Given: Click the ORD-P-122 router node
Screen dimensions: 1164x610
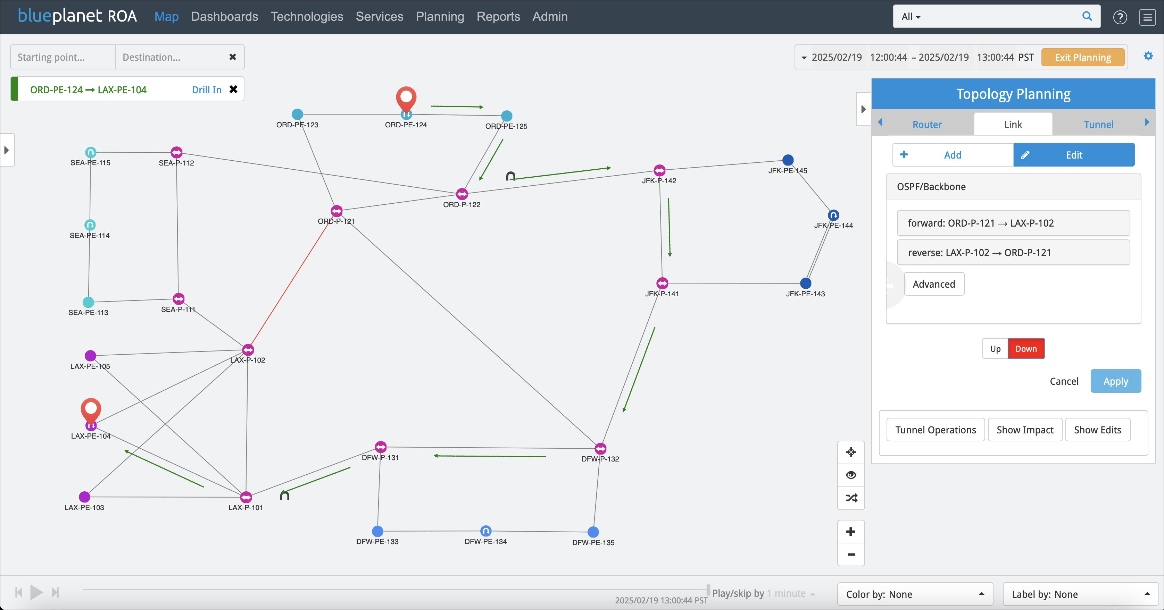Looking at the screenshot, I should pyautogui.click(x=462, y=194).
